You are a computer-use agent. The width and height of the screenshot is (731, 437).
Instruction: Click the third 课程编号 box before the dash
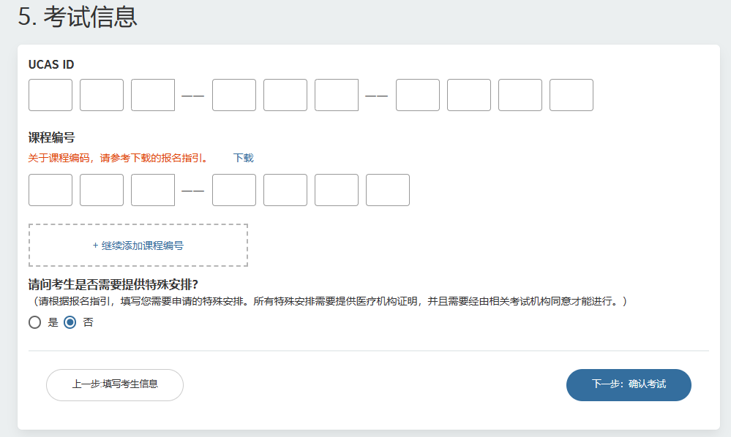pyautogui.click(x=153, y=190)
